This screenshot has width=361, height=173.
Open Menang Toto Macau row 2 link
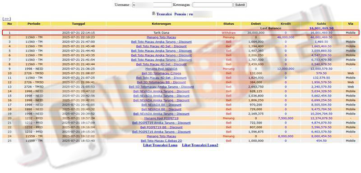[162, 37]
